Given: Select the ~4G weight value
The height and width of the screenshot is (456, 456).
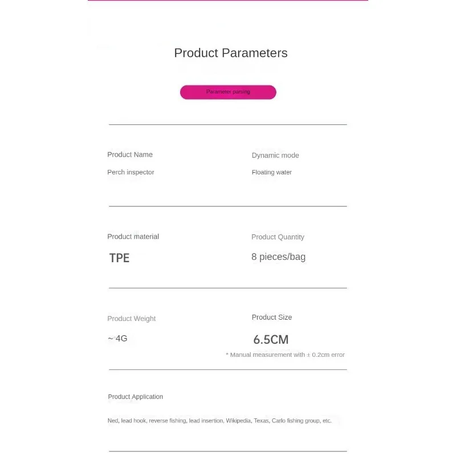Looking at the screenshot, I should (x=117, y=338).
